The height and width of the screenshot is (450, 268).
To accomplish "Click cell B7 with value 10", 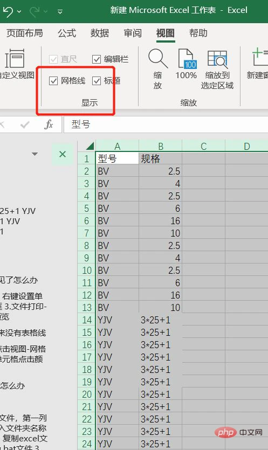I will 161,233.
